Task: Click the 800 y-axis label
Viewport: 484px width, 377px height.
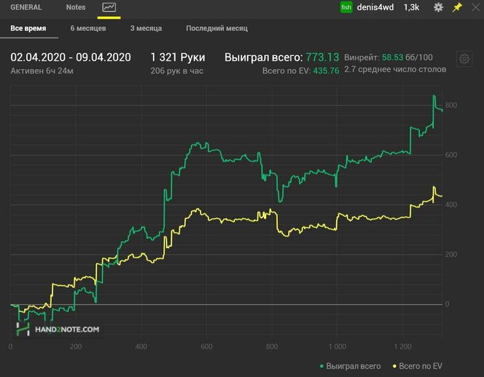Action: [x=451, y=105]
